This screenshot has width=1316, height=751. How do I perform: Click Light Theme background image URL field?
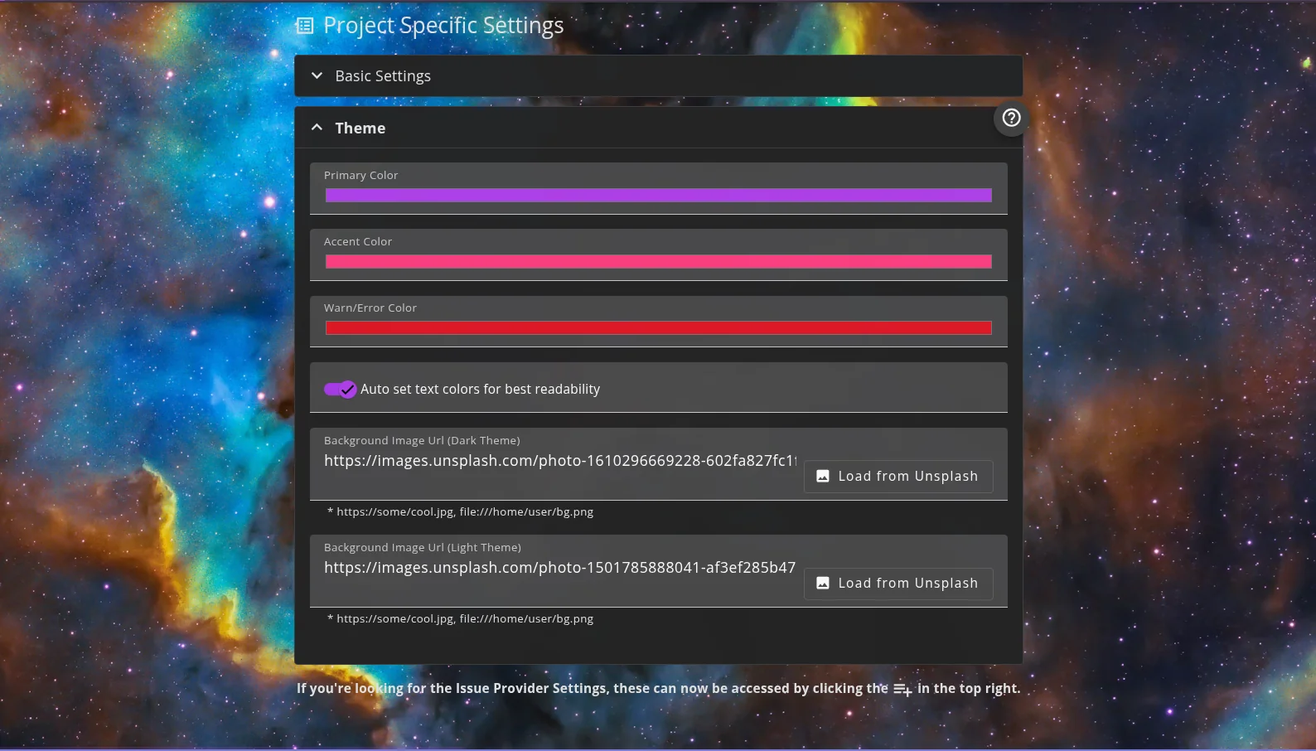[560, 568]
